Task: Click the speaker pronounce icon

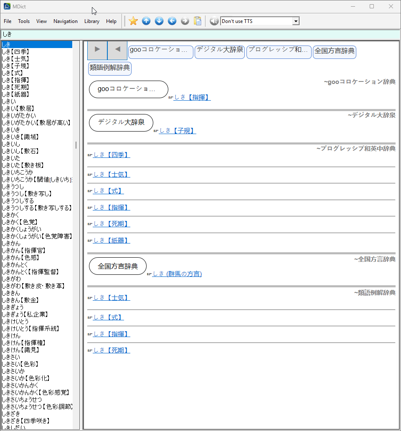Action: click(x=214, y=21)
